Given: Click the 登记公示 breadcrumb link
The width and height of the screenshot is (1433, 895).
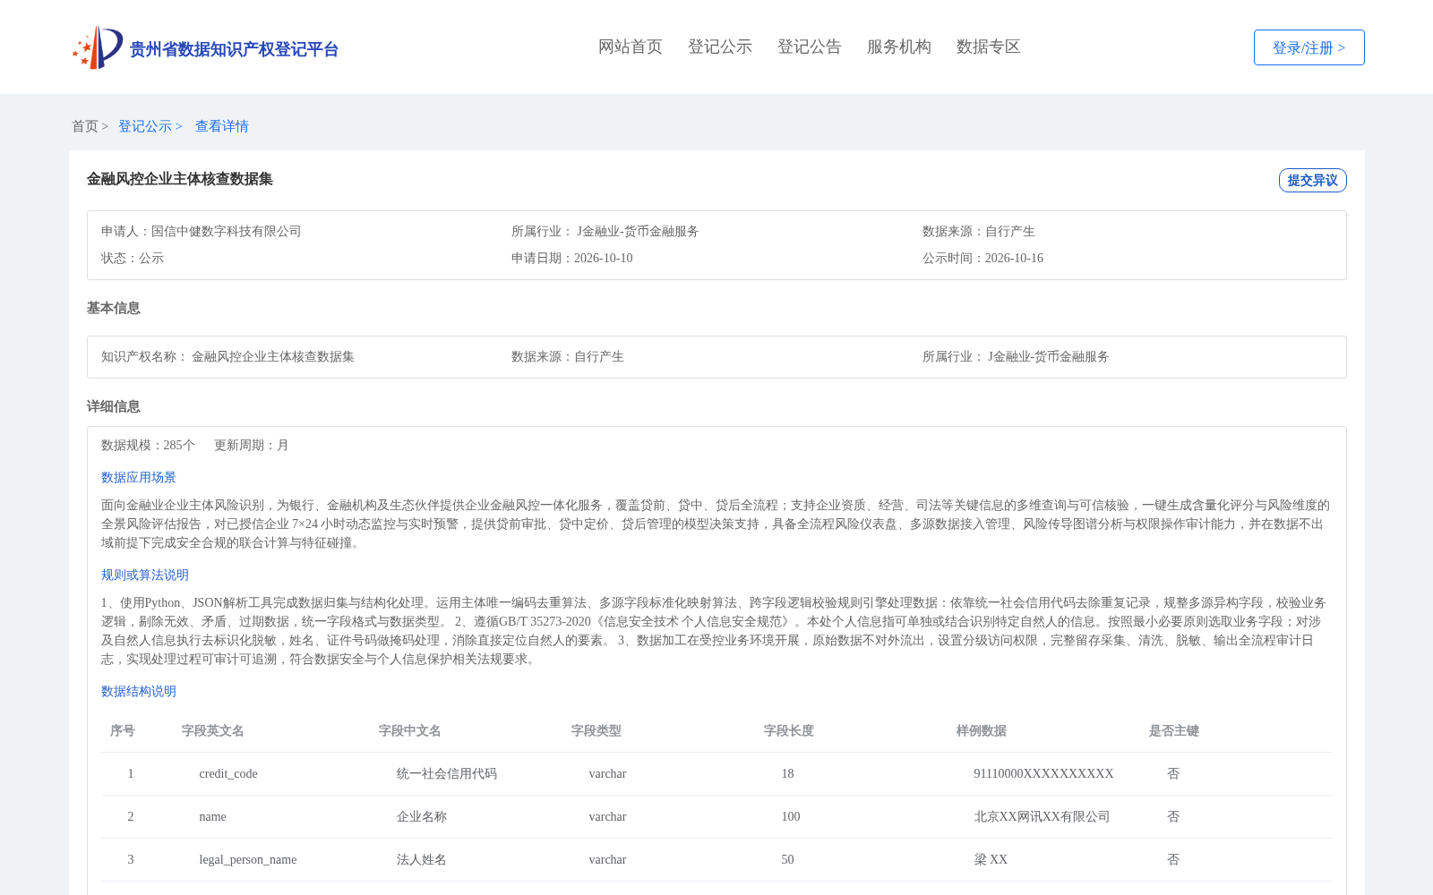Looking at the screenshot, I should coord(145,126).
